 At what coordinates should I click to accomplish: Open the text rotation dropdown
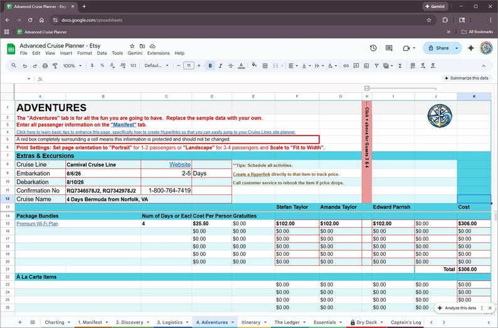[332, 66]
